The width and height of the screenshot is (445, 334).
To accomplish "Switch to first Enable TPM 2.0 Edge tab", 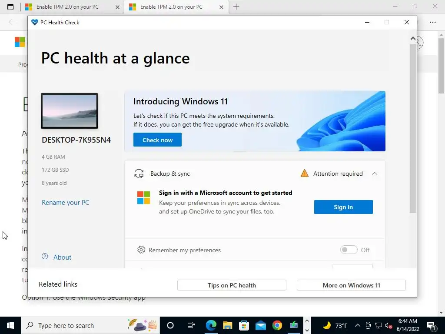I will coord(67,7).
